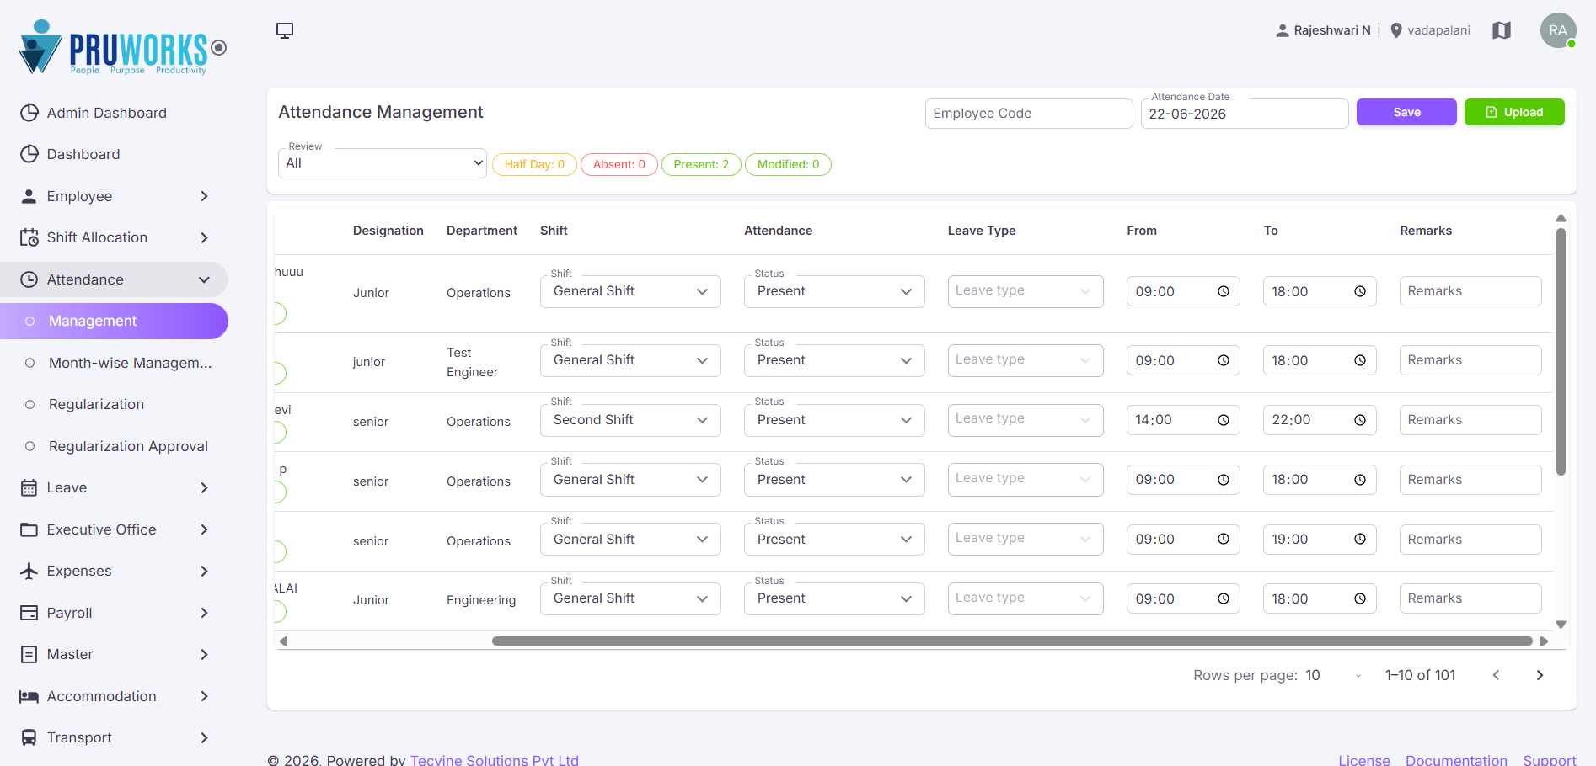This screenshot has height=766, width=1596.
Task: Open the License footer link
Action: click(1364, 759)
